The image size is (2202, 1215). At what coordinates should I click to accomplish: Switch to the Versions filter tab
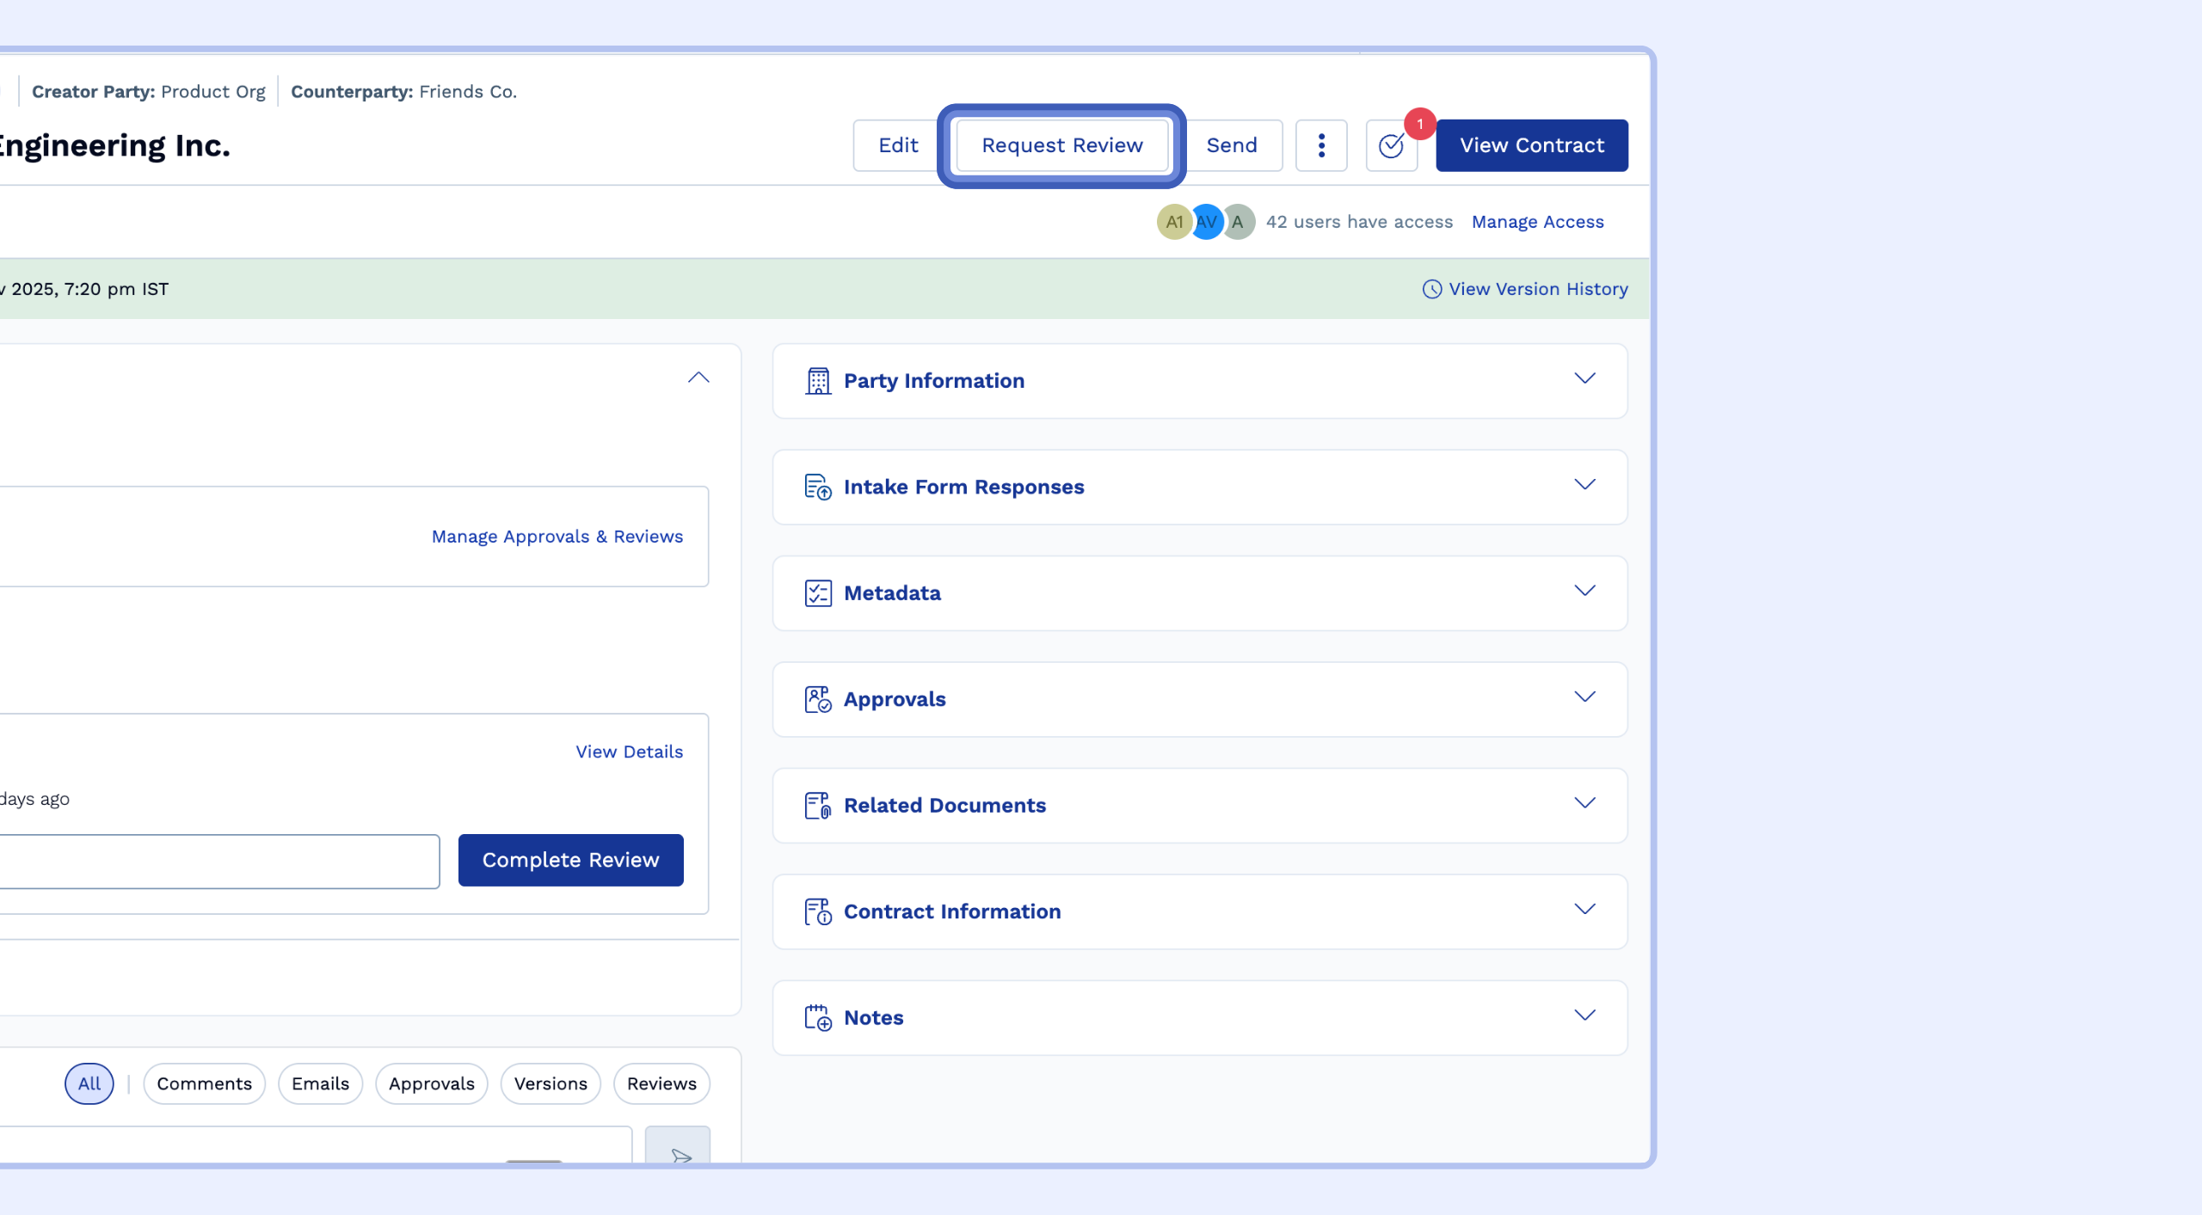(x=550, y=1083)
